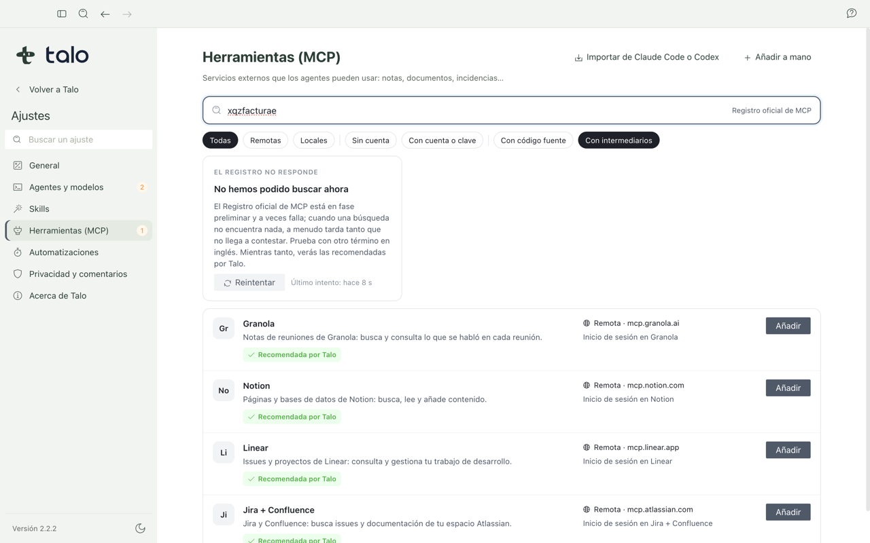Toggle Con código fuente filter
Viewport: 870px width, 543px height.
coord(534,141)
